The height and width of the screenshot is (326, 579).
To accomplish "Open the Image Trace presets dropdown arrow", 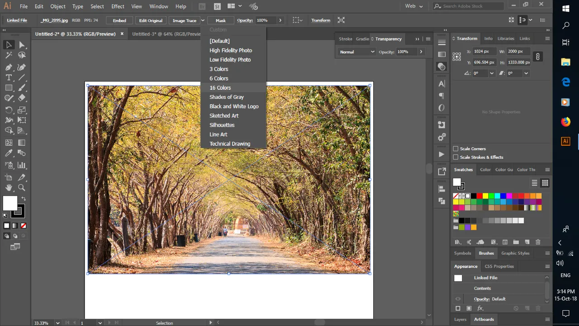I will [203, 20].
